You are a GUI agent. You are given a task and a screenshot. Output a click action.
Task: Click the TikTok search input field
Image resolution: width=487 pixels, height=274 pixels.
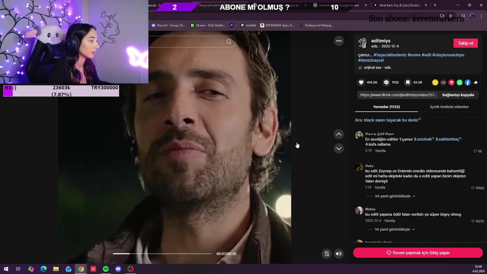click(185, 42)
